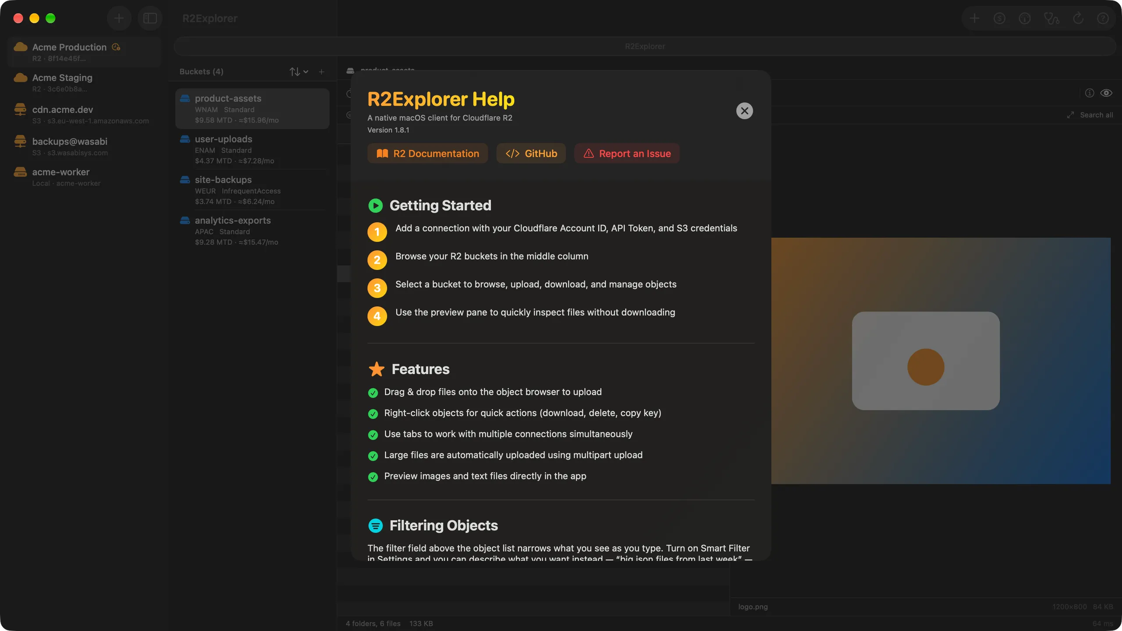Click the step 1 number badge
The image size is (1122, 631).
pos(377,232)
